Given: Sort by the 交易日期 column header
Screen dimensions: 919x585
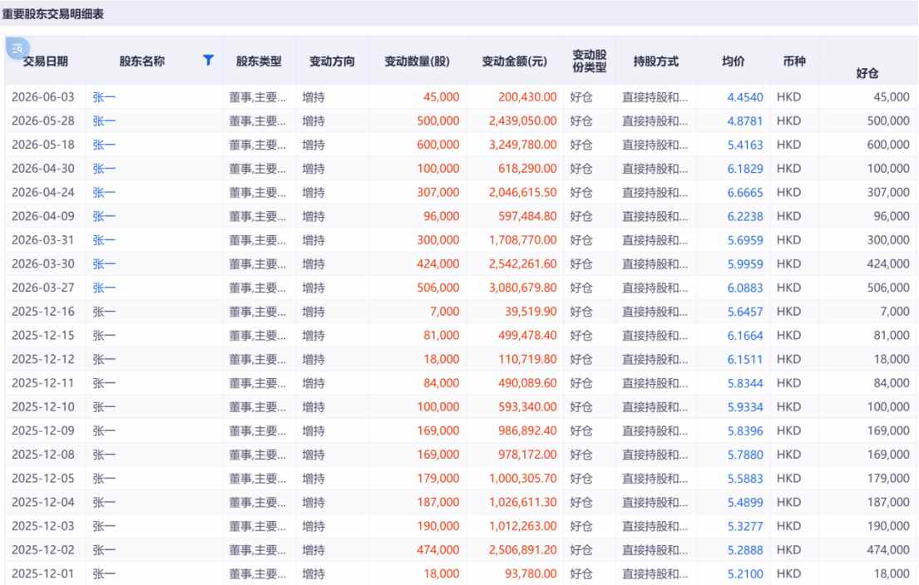Looking at the screenshot, I should click(46, 61).
